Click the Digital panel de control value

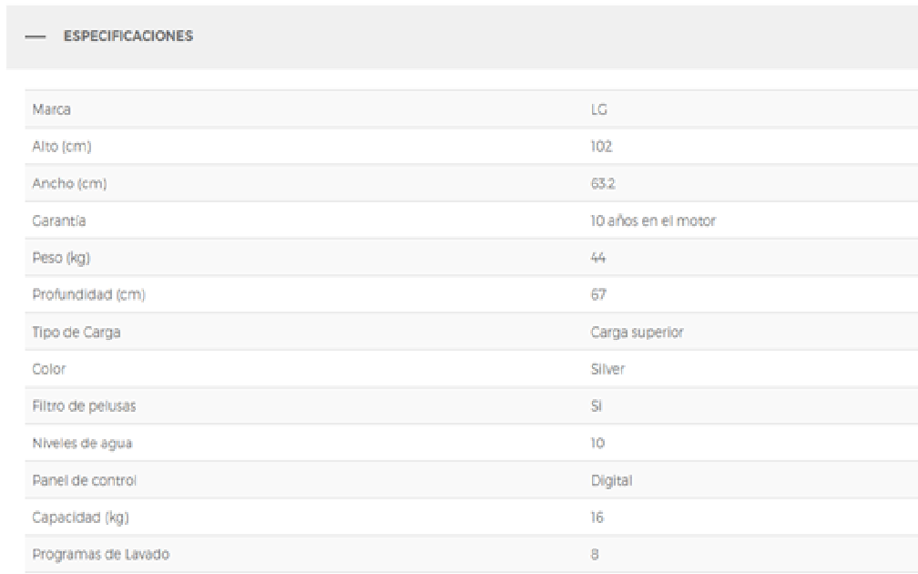(x=611, y=480)
